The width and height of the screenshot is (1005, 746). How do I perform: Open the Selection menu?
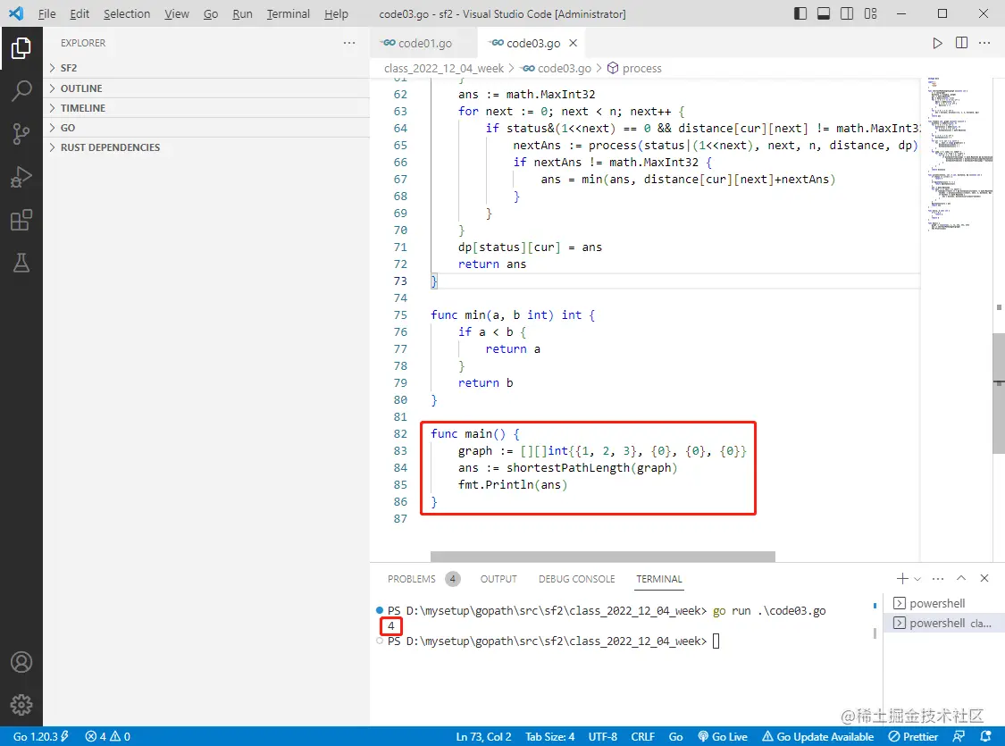pos(127,13)
